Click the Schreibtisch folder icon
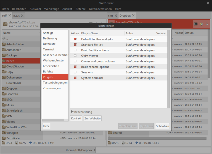The width and height of the screenshot is (212, 154). tap(4, 111)
